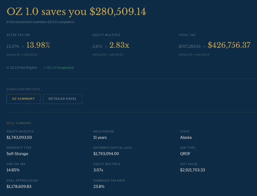257x196 pixels.
Task: Select the QOF Type value QROF
Action: point(185,154)
